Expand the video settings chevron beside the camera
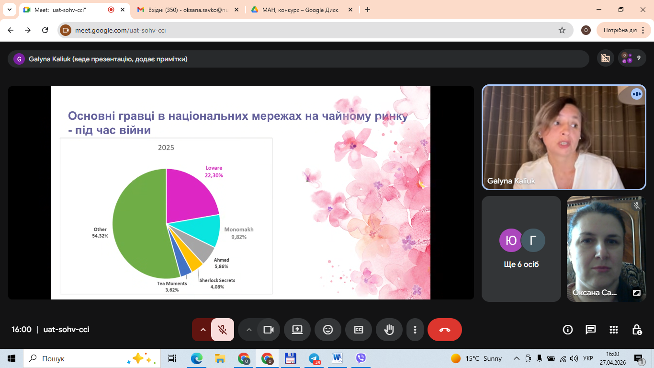Screen dimensions: 654x368 pos(248,330)
